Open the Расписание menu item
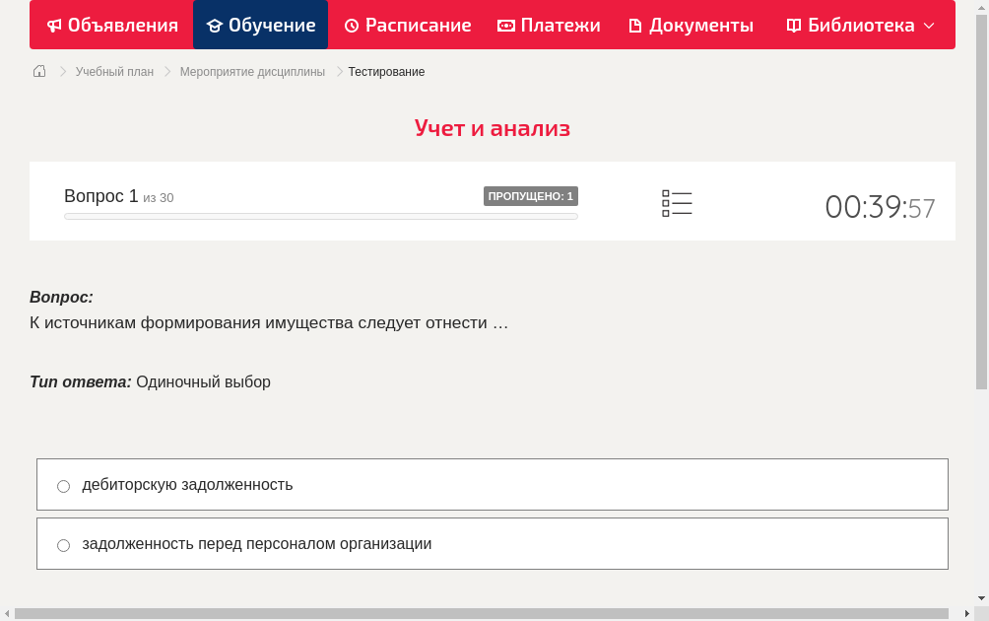This screenshot has height=621, width=989. [x=407, y=25]
